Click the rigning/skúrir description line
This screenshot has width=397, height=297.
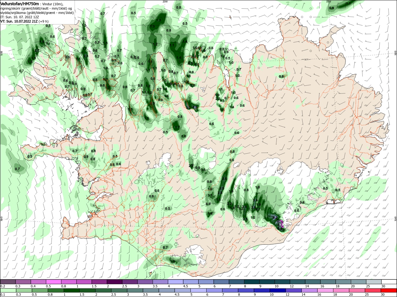tap(36, 8)
